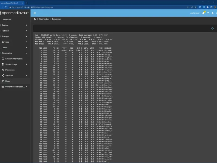This screenshot has width=217, height=163.
Task: Click the share page icon in address bar
Action: (192, 7)
